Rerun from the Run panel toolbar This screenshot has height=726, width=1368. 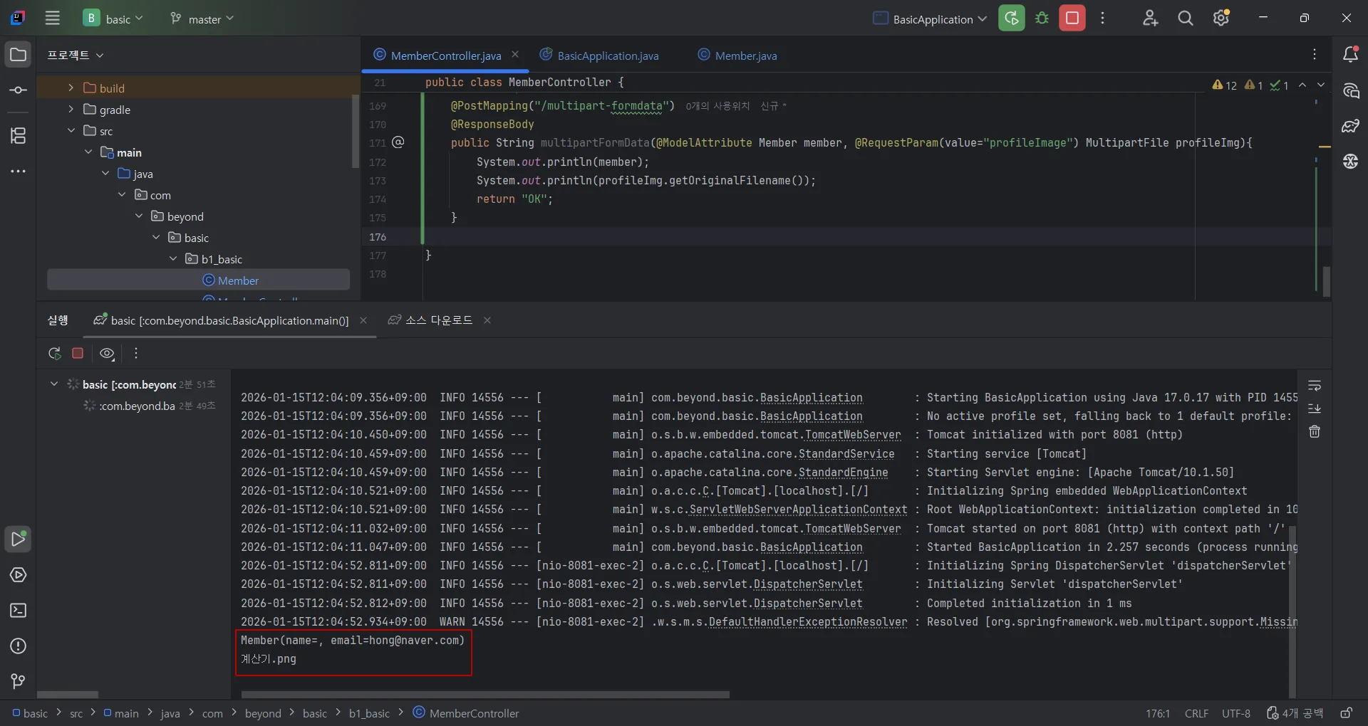pyautogui.click(x=54, y=353)
